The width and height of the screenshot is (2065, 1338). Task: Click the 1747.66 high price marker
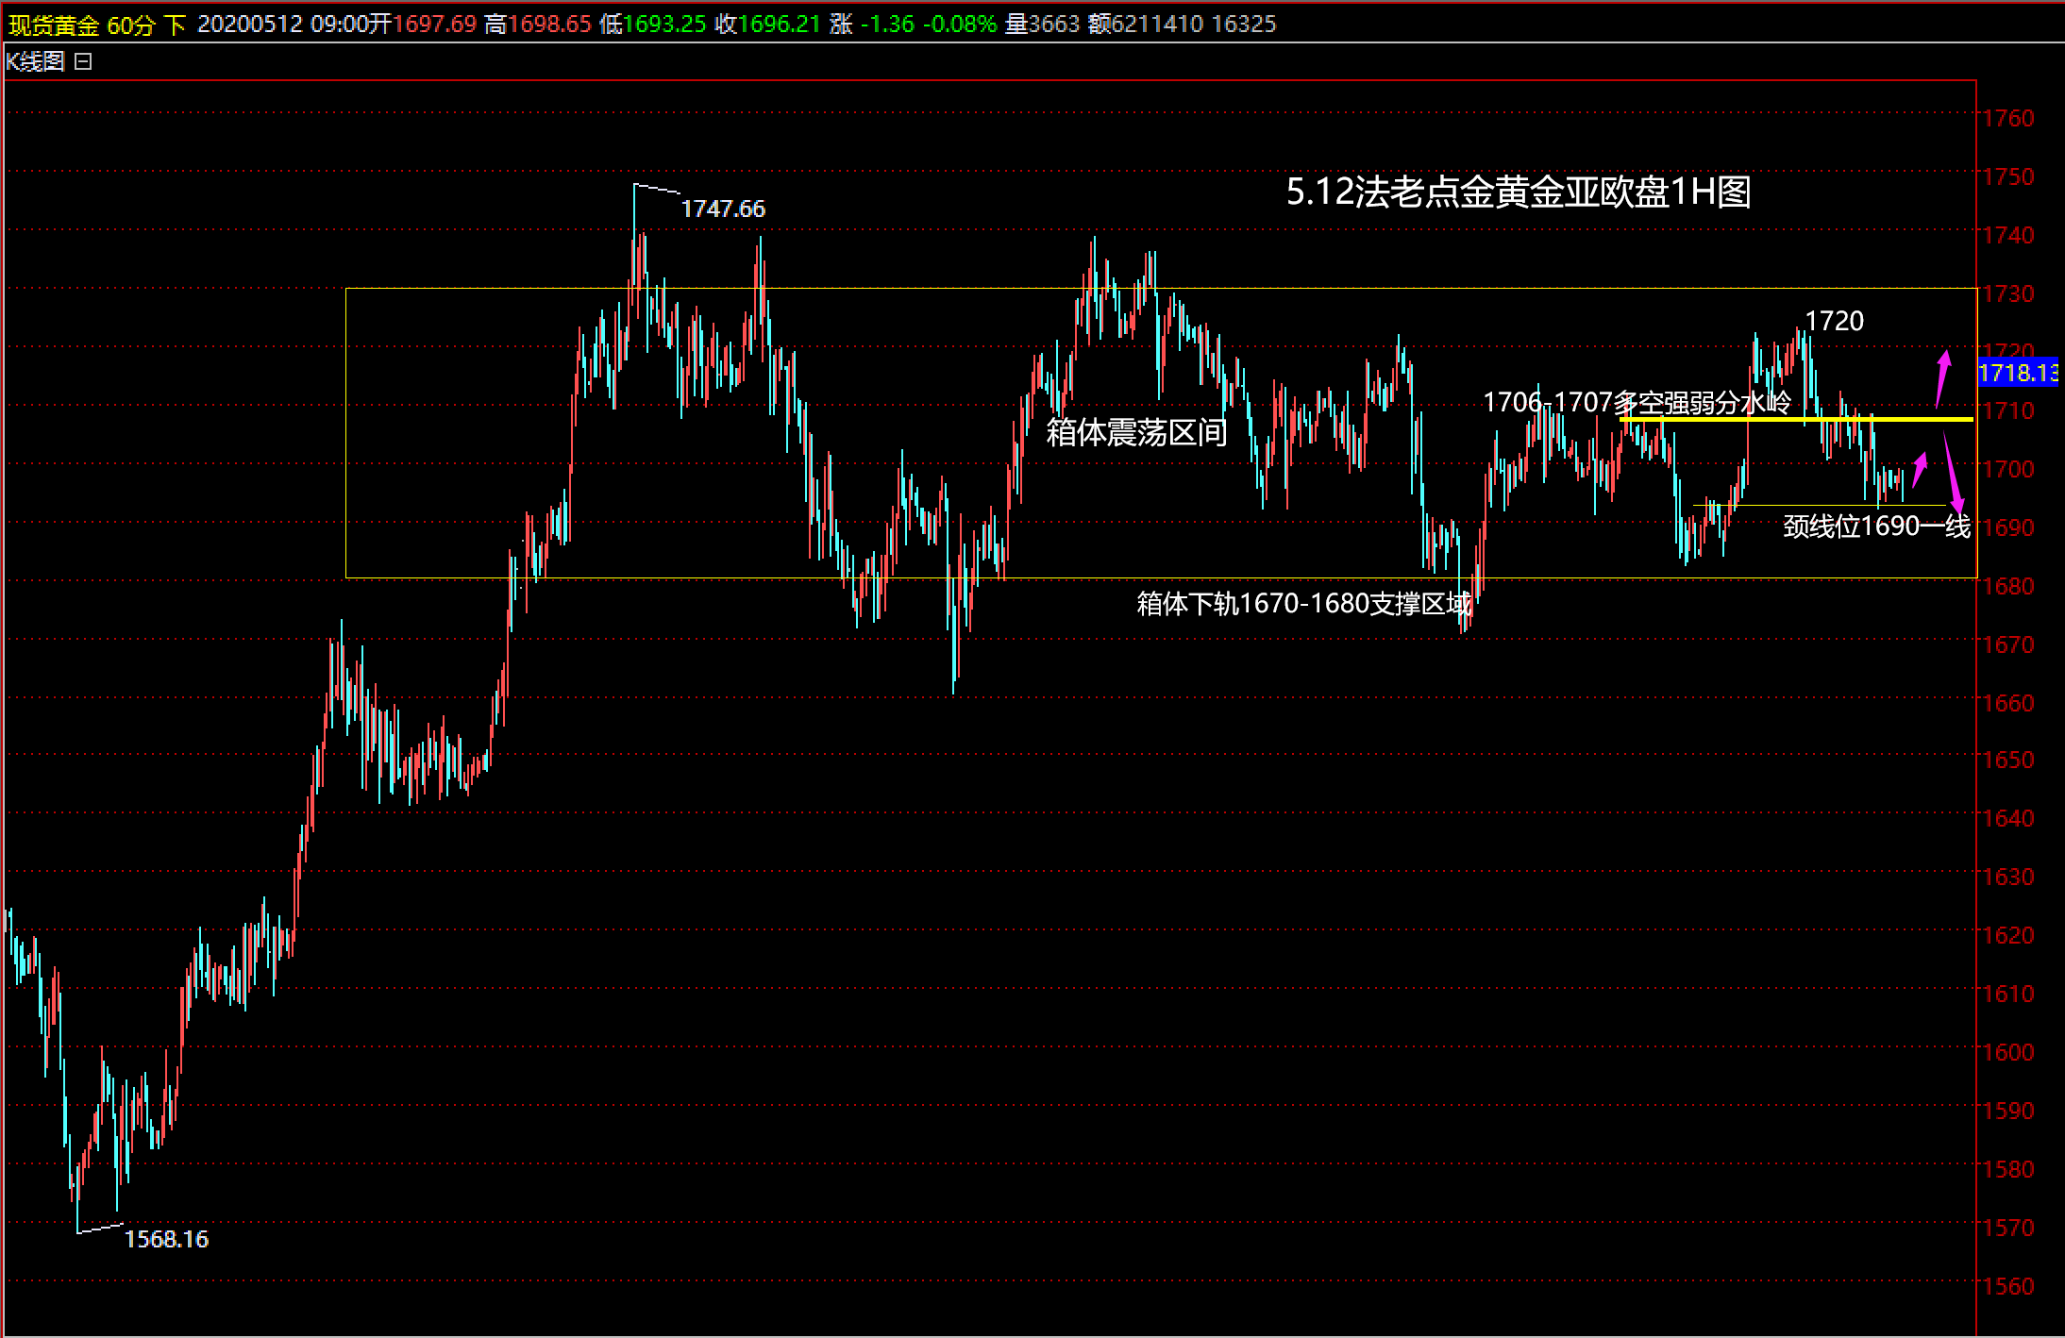tap(723, 209)
